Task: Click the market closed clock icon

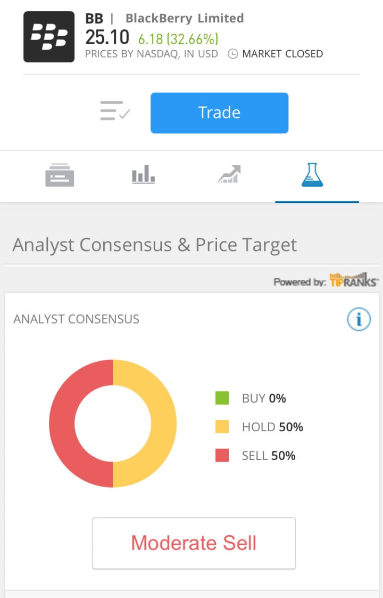Action: tap(232, 54)
